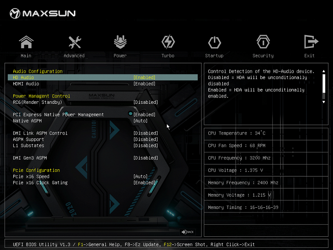Click the Power Managent Control heading
333x250 pixels.
(x=41, y=96)
